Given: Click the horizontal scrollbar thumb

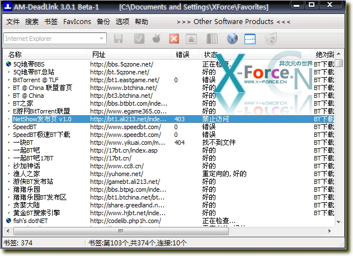Looking at the screenshot, I should [121, 231].
